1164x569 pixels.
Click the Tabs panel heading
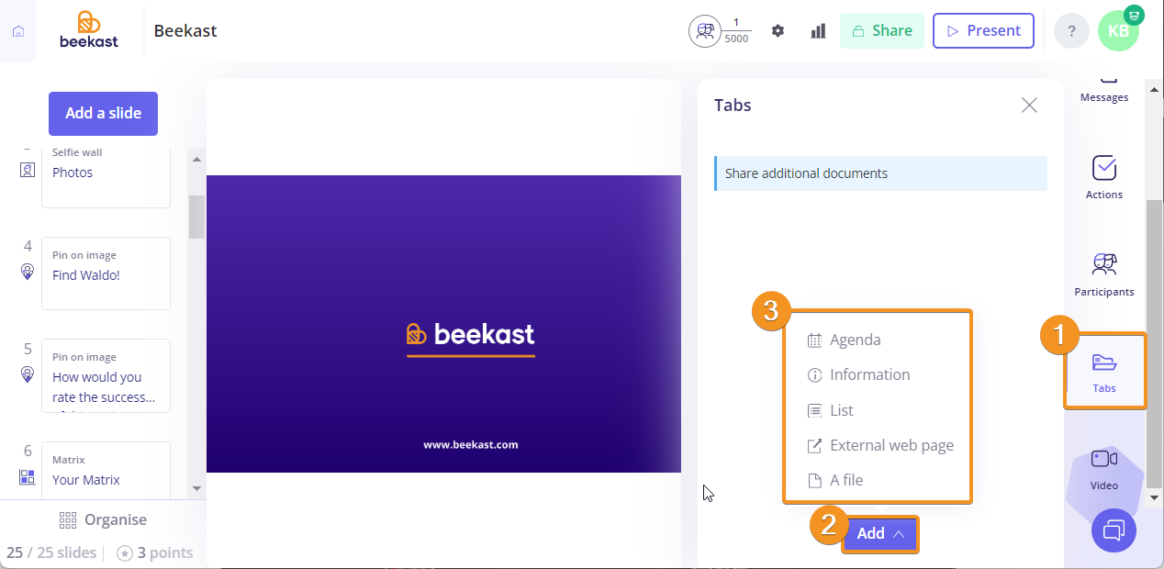click(x=733, y=106)
